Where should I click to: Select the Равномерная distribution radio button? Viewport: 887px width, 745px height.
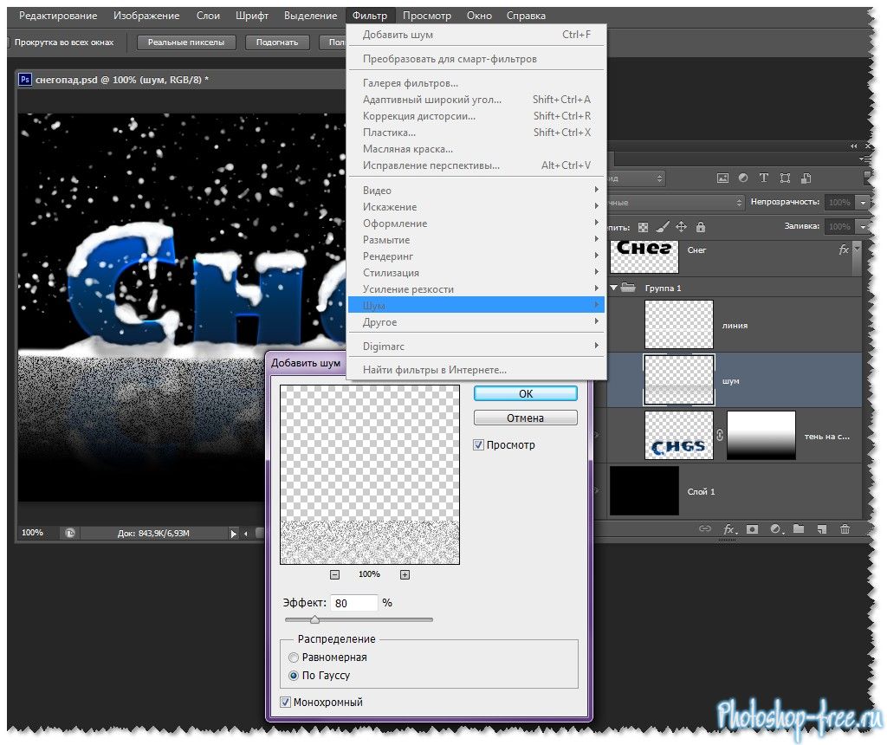[294, 658]
